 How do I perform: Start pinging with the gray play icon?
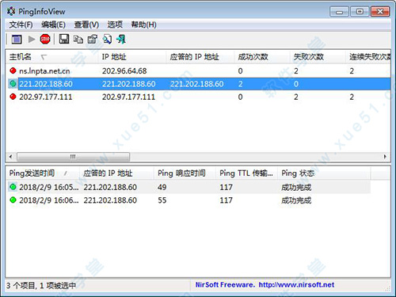click(32, 40)
